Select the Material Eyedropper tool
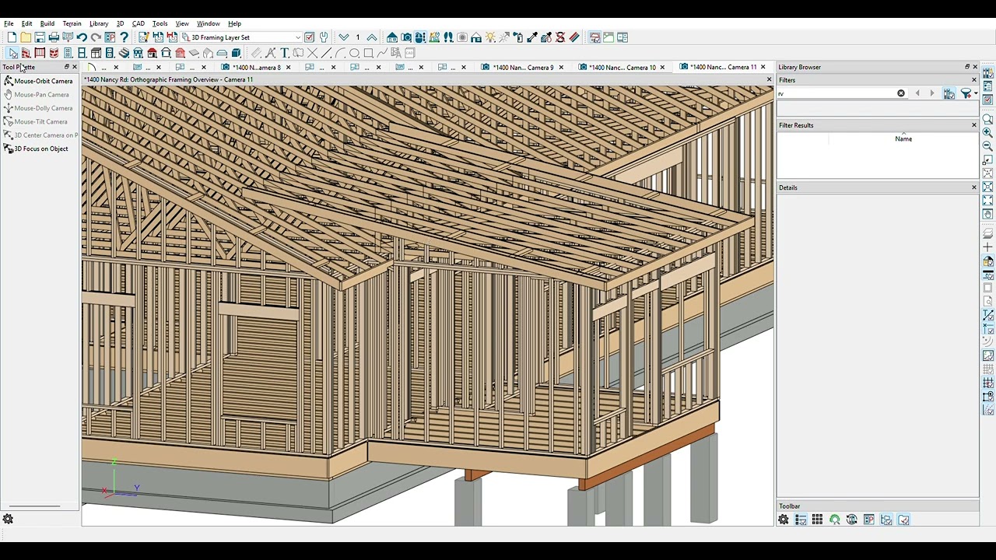Image resolution: width=996 pixels, height=560 pixels. coord(532,37)
